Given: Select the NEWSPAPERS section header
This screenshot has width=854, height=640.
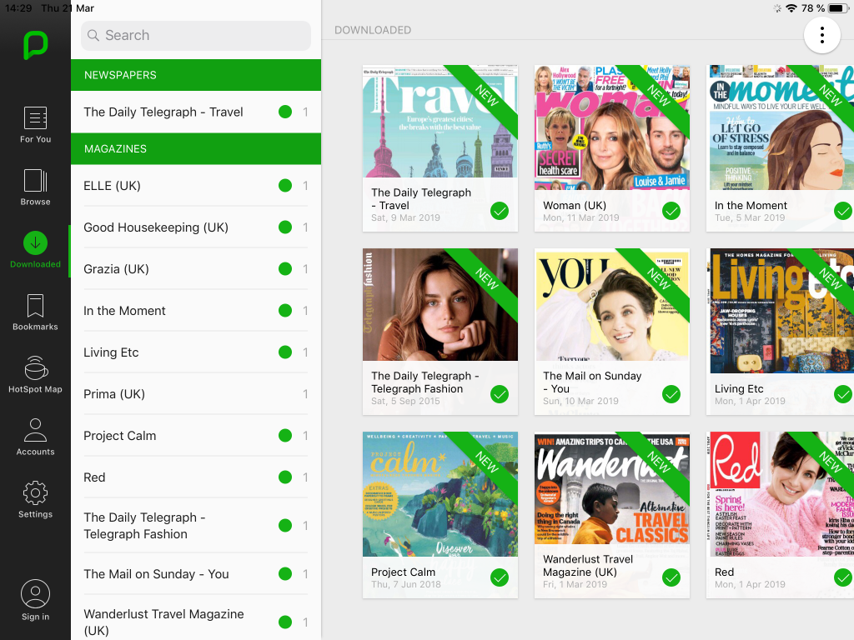Looking at the screenshot, I should pyautogui.click(x=196, y=75).
